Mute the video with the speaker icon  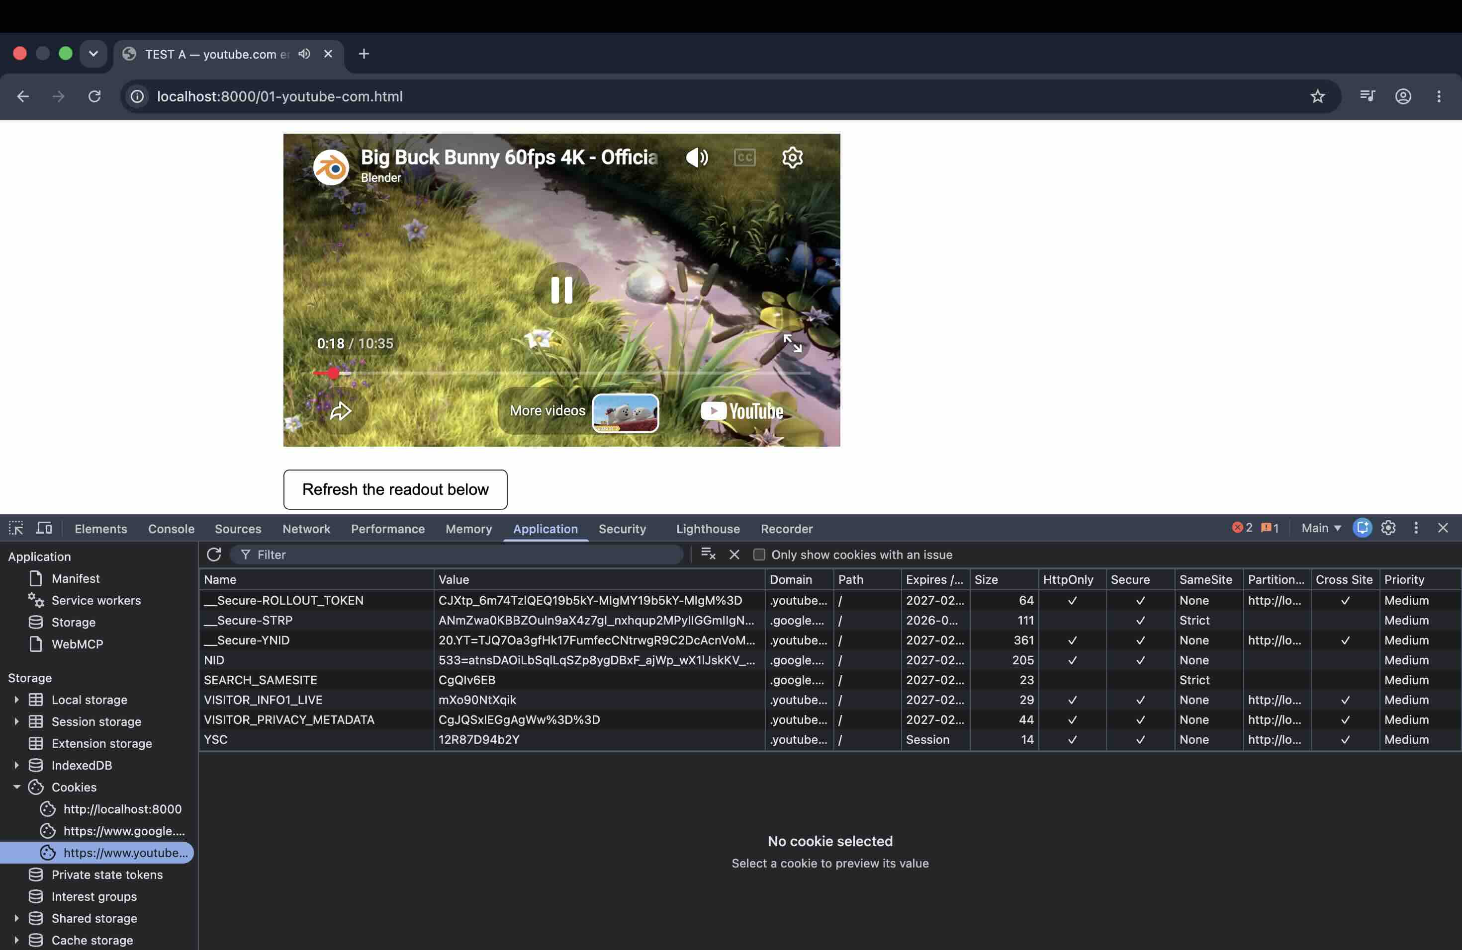click(697, 158)
